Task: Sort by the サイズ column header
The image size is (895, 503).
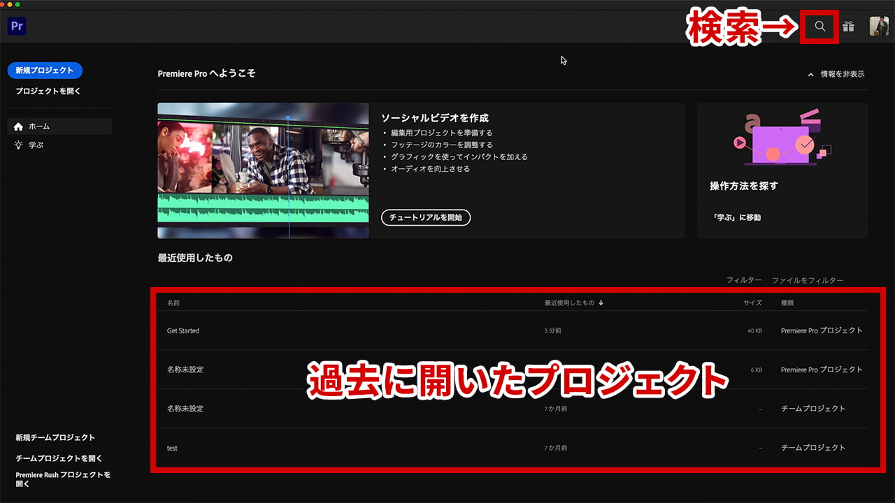Action: 752,302
